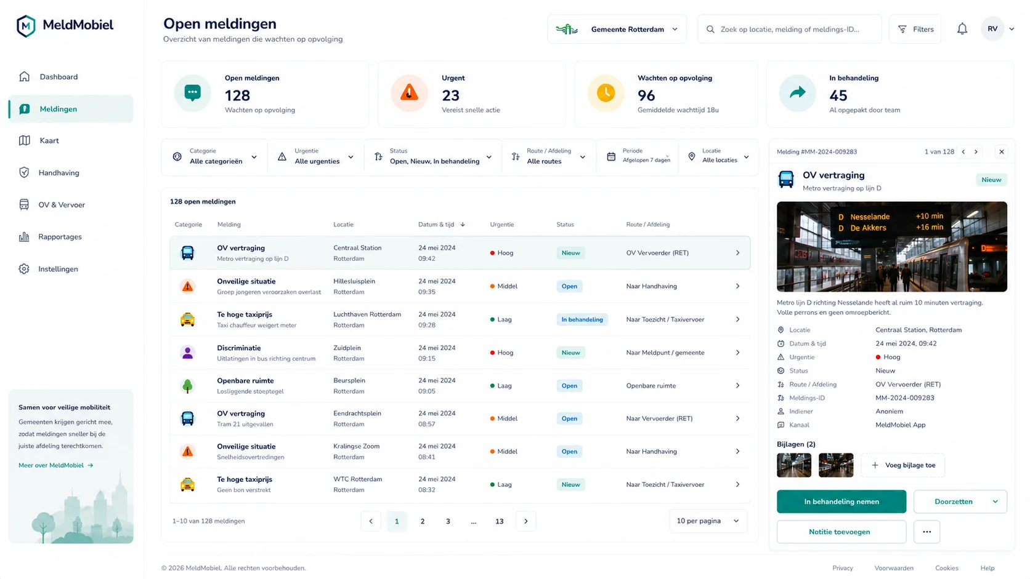
Task: Click the In behandeling arrow icon
Action: pos(797,94)
